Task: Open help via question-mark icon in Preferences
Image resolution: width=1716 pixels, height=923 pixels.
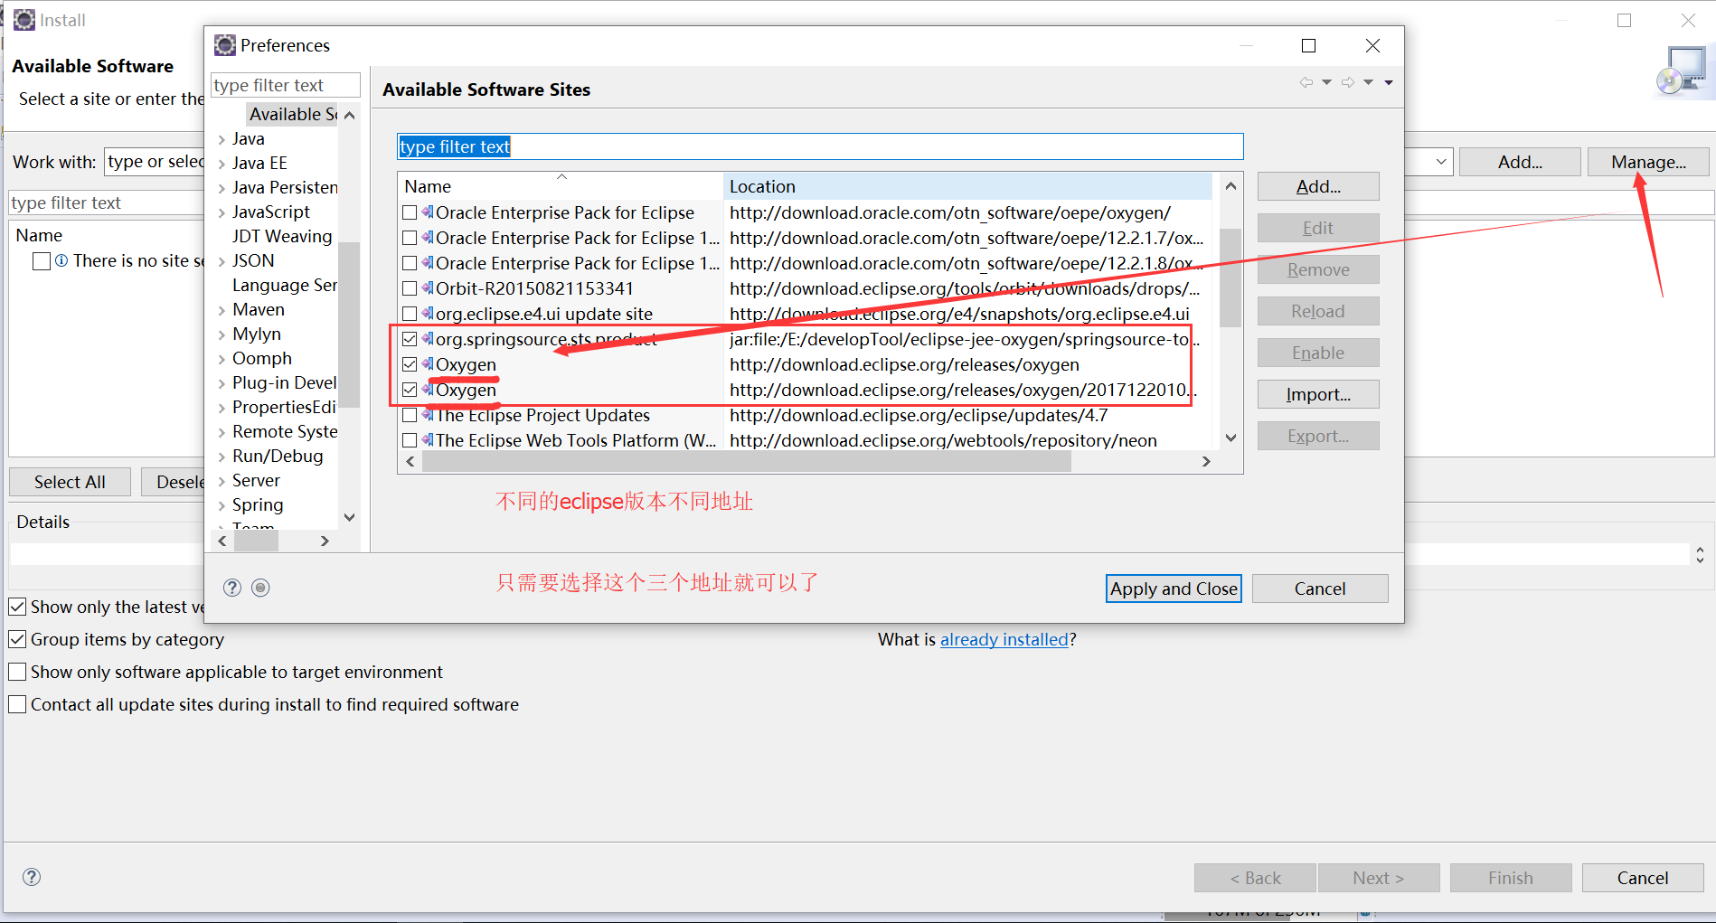Action: tap(232, 588)
